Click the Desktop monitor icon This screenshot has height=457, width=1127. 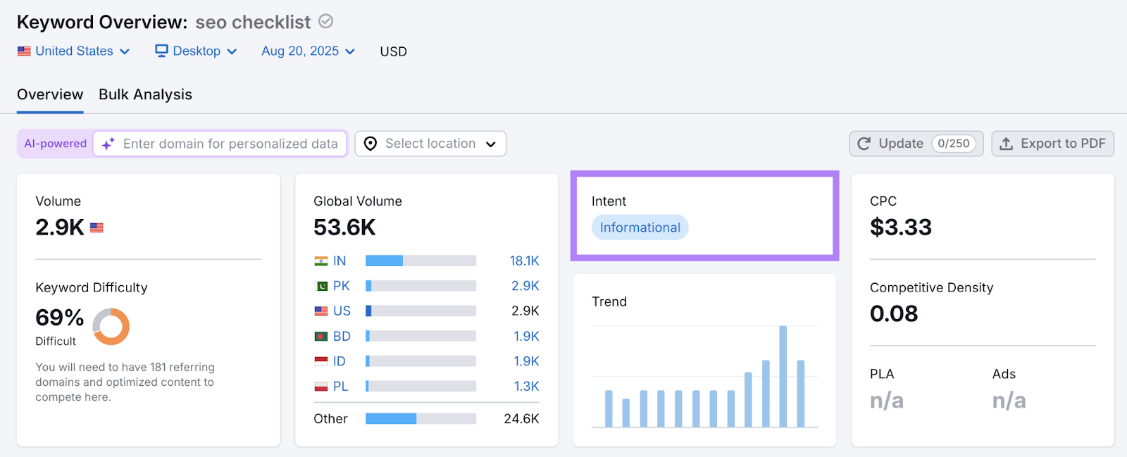point(161,51)
